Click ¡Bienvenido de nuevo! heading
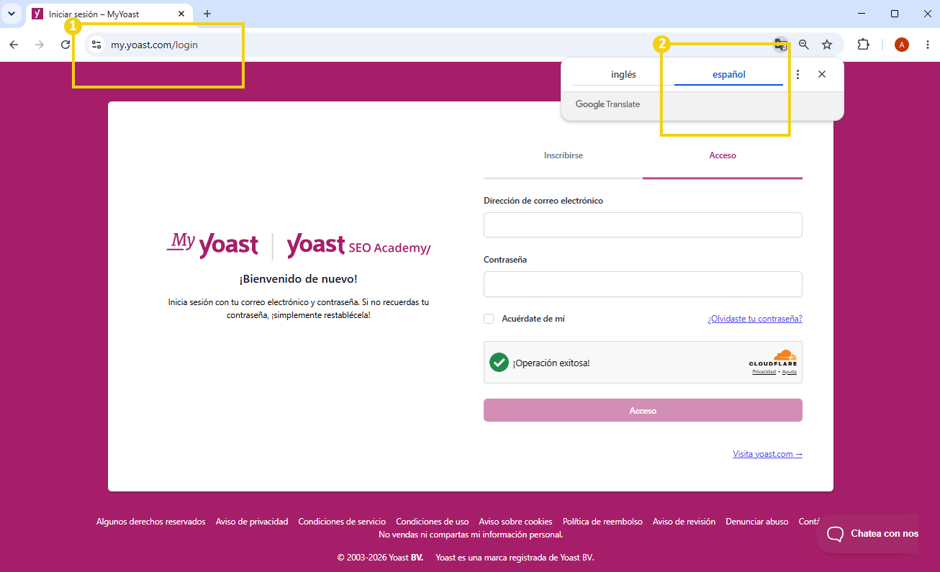The width and height of the screenshot is (940, 572). coord(298,279)
